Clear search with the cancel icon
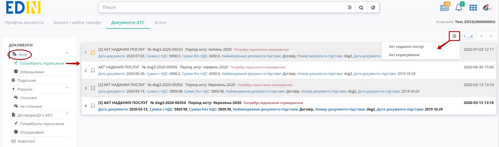The image size is (499, 147). (x=373, y=8)
